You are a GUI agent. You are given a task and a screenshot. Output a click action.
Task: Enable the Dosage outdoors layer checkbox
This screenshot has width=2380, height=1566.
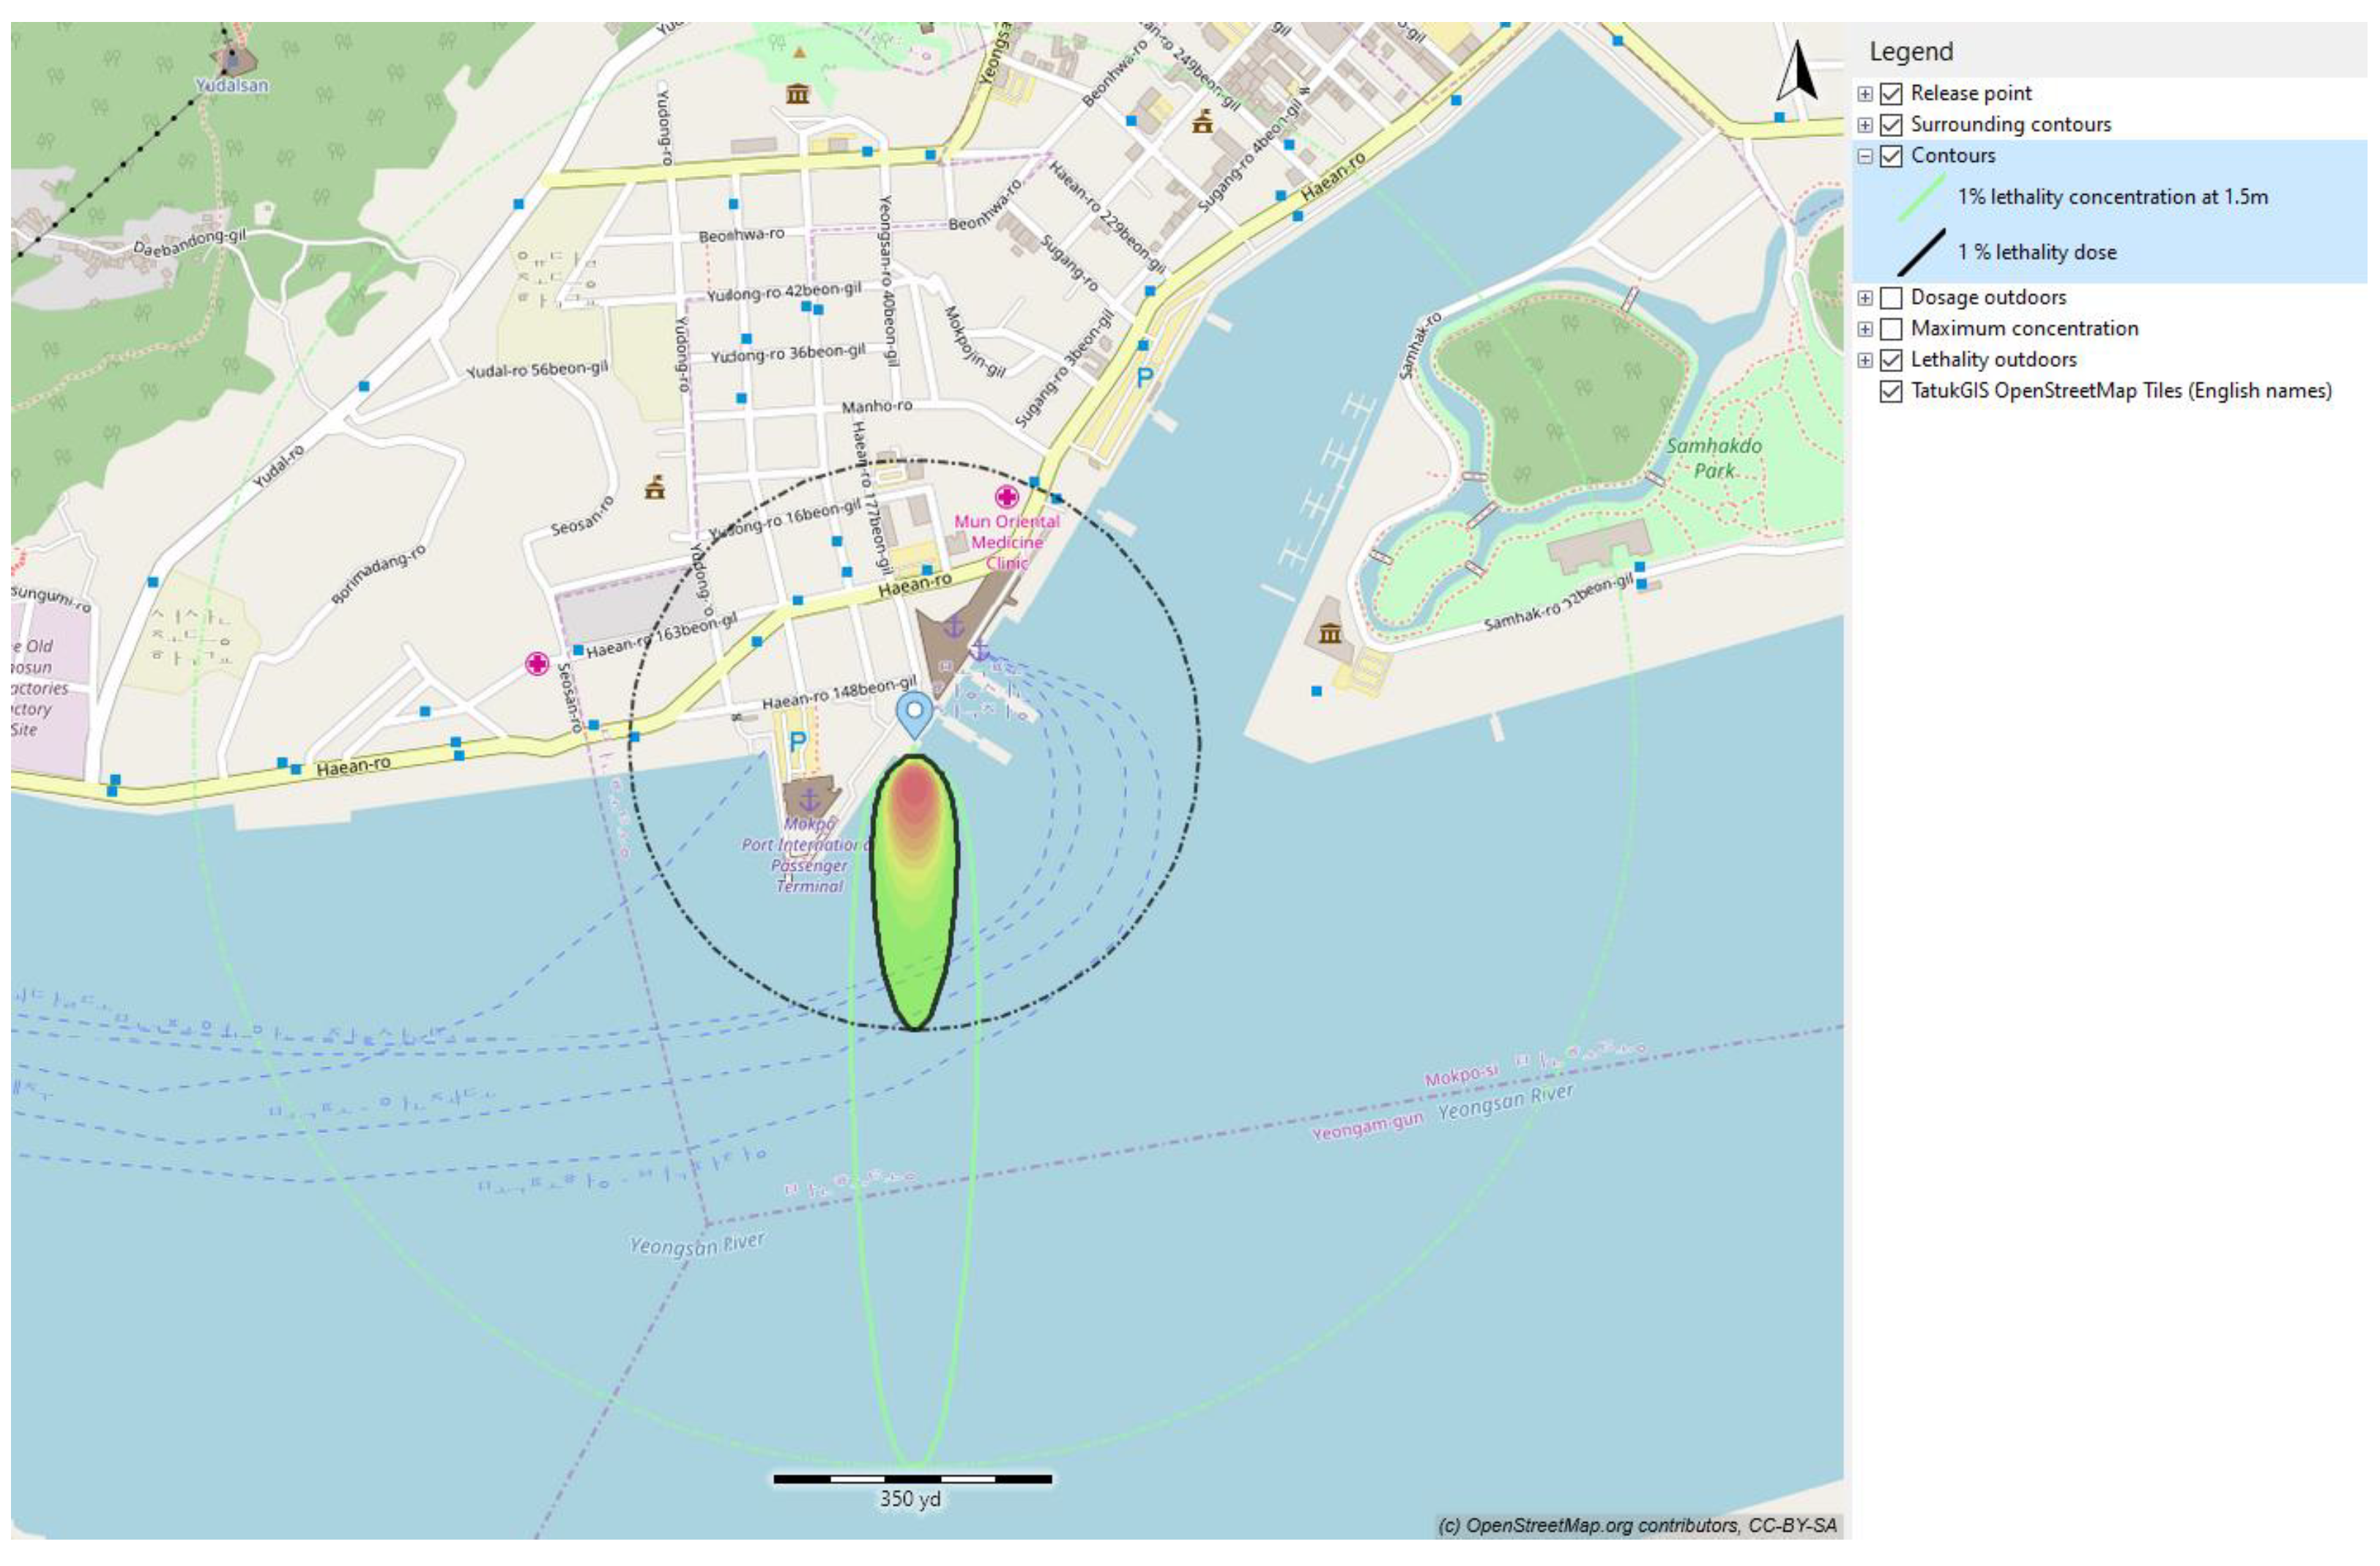click(1890, 298)
